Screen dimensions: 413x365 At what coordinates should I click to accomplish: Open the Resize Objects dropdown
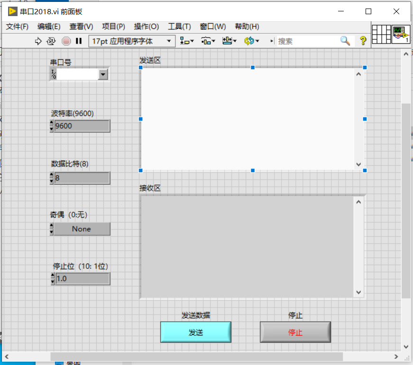click(x=229, y=41)
